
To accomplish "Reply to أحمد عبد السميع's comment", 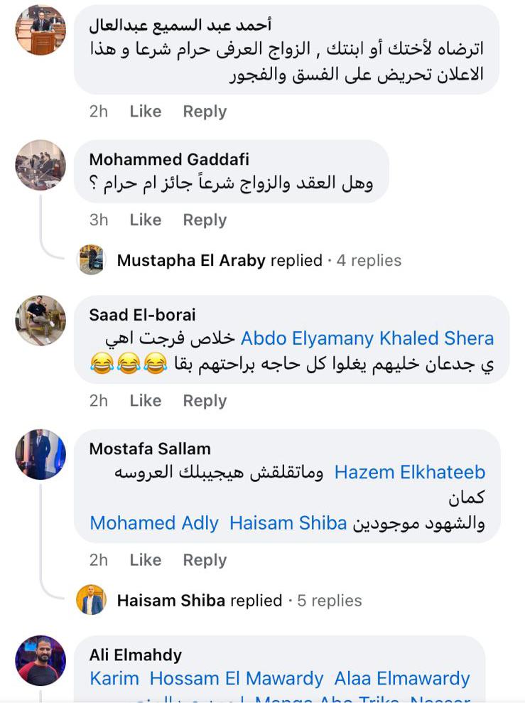I will (205, 112).
